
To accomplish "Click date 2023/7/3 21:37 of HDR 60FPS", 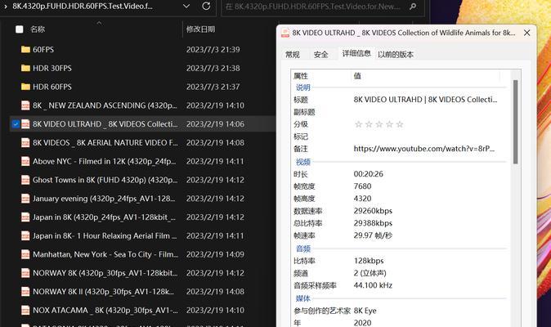I will (213, 87).
